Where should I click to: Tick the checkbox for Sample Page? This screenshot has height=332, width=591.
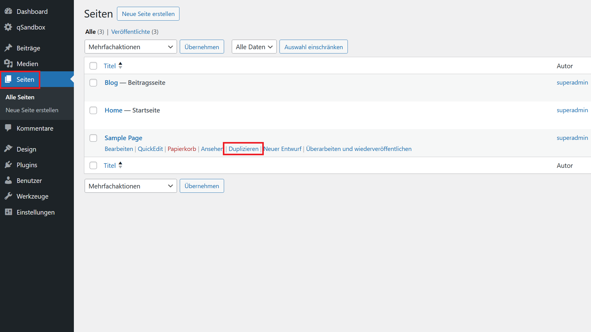tap(93, 138)
